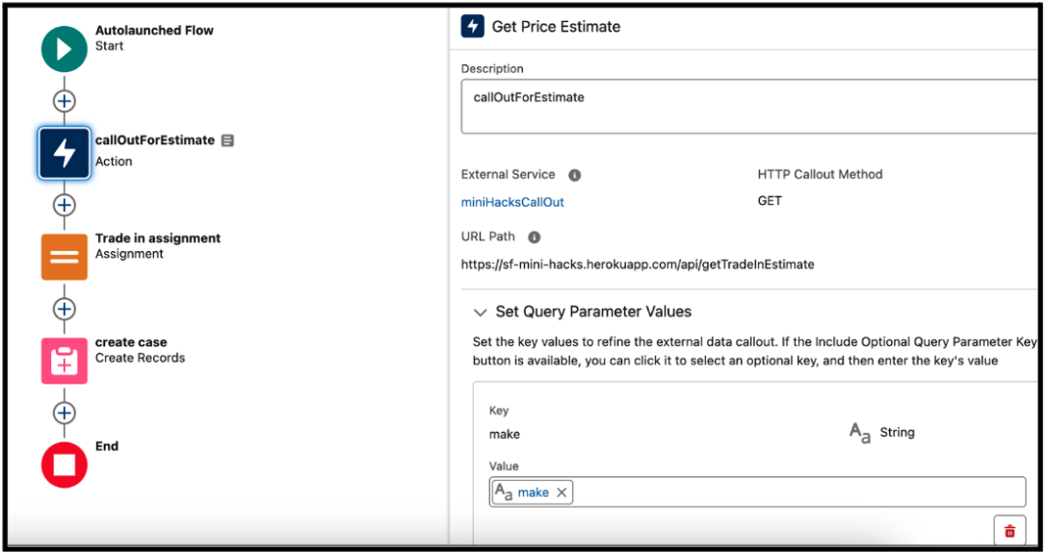Screen dimensions: 1046x552
Task: Show info tooltip next to URL Path
Action: pos(535,237)
